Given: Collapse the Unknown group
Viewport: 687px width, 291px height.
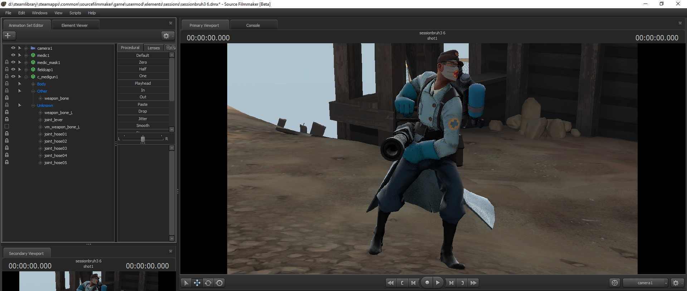Looking at the screenshot, I should [x=33, y=105].
